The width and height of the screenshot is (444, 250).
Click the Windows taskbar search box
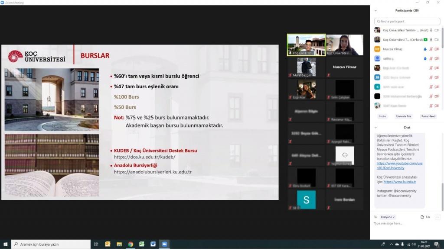coord(51,244)
